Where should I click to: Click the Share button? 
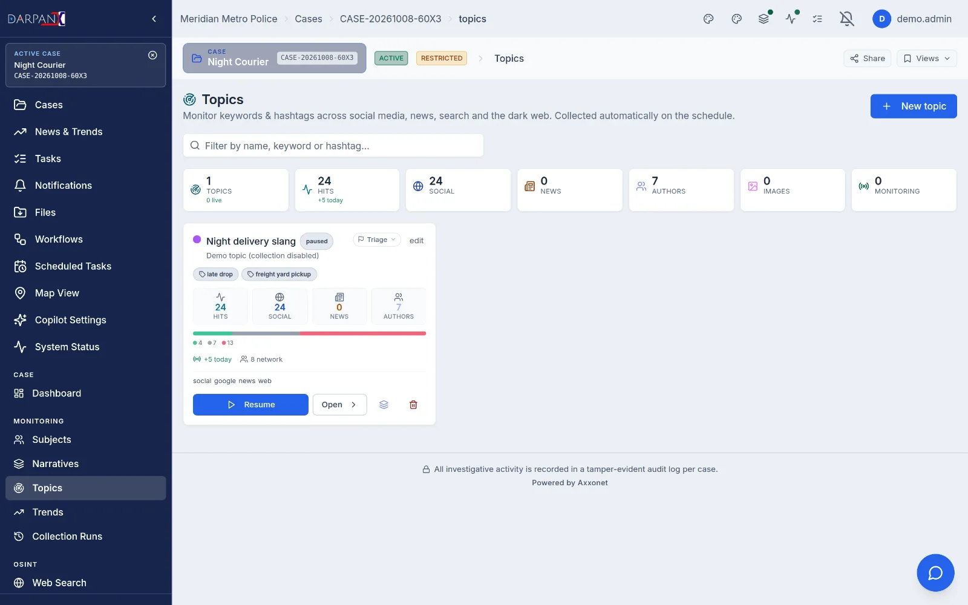click(x=867, y=58)
